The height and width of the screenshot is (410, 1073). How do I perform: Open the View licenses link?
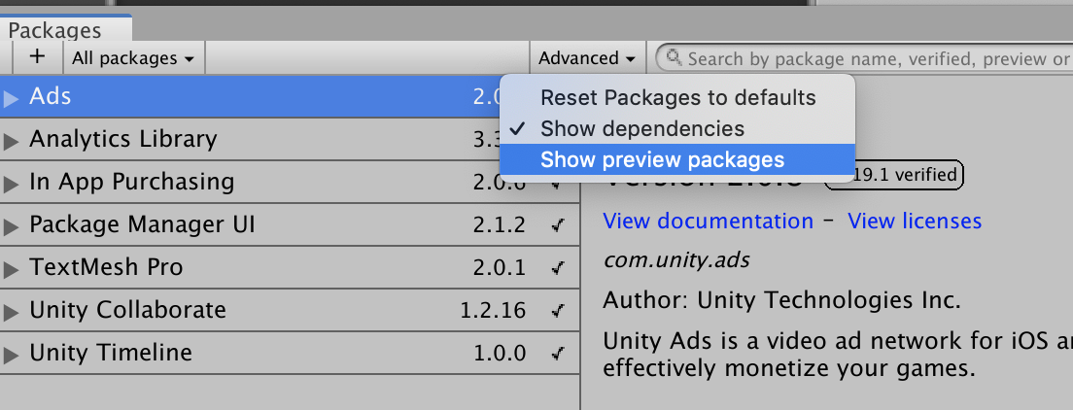click(915, 222)
